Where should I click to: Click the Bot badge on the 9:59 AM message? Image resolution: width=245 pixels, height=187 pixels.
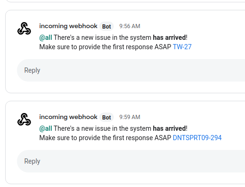tap(107, 117)
